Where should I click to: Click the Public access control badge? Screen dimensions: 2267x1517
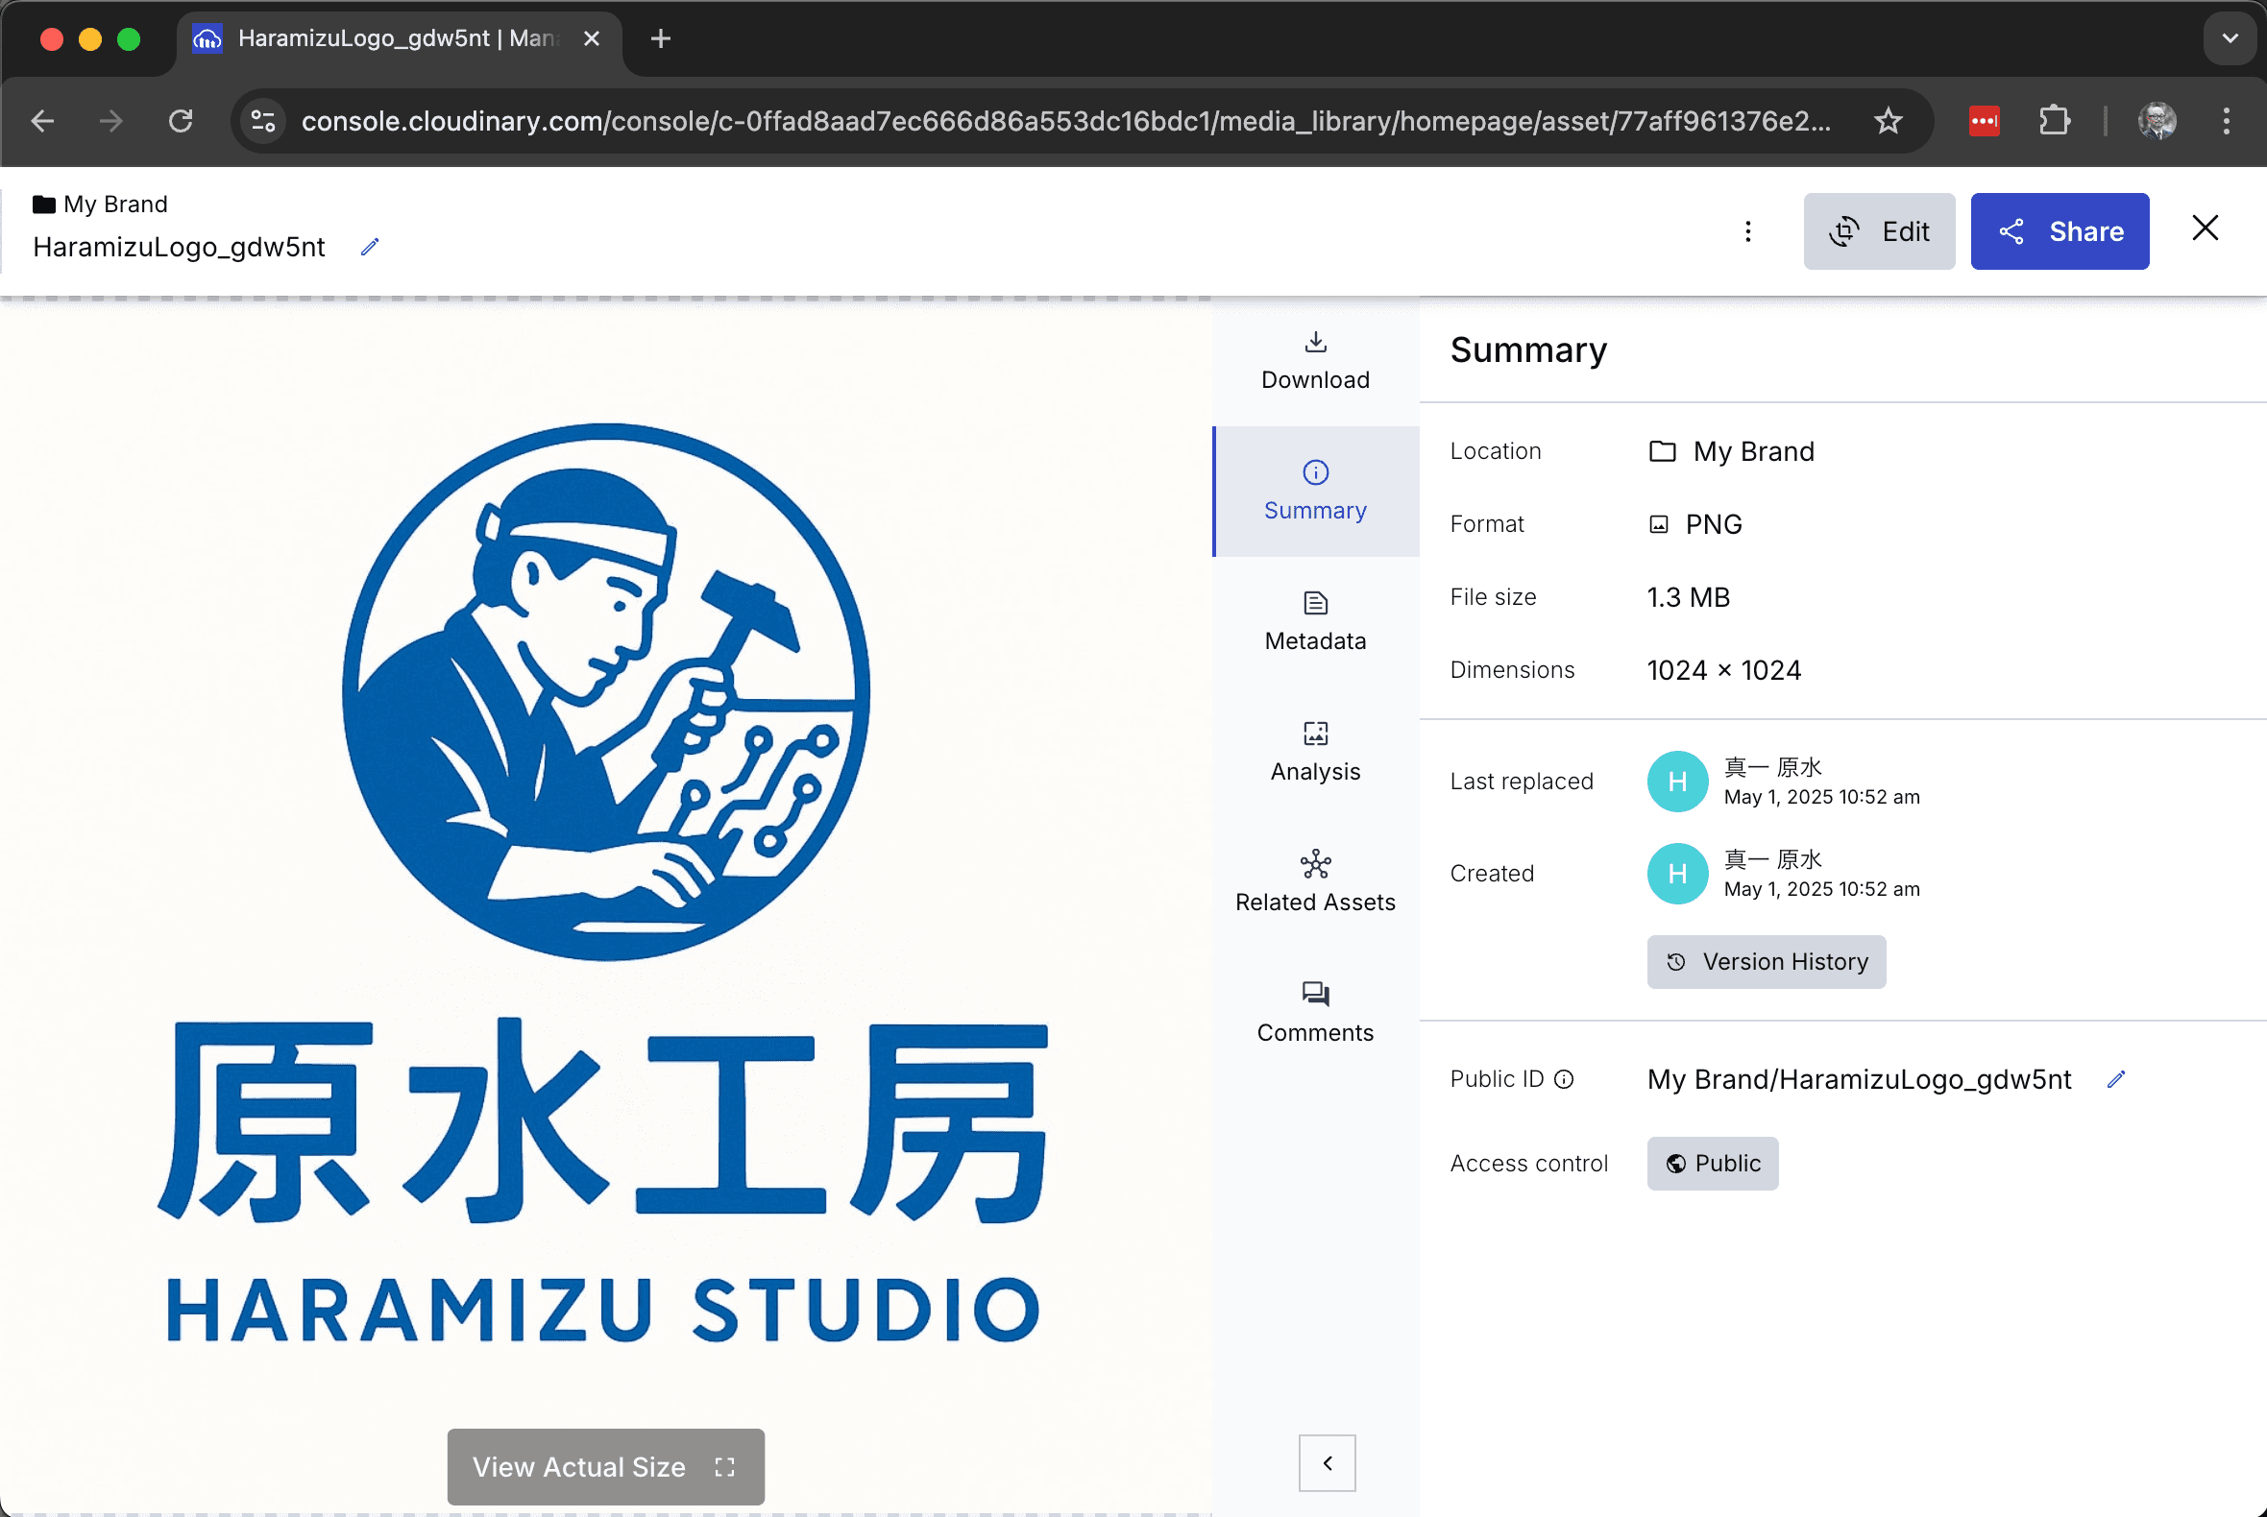pyautogui.click(x=1712, y=1163)
